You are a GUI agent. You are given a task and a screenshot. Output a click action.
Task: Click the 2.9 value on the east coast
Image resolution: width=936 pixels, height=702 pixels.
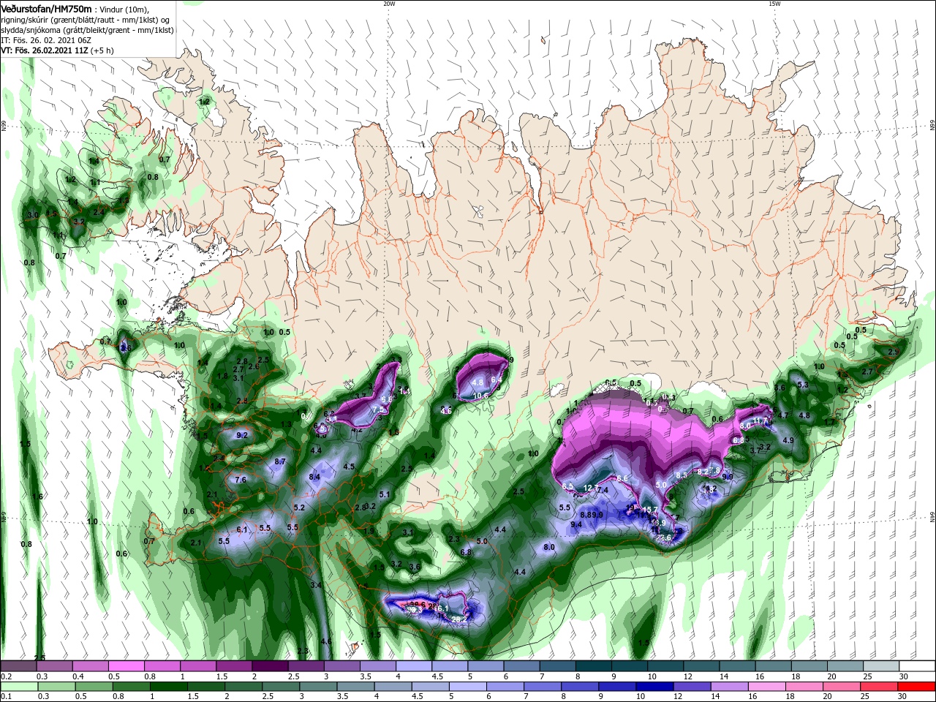click(893, 352)
